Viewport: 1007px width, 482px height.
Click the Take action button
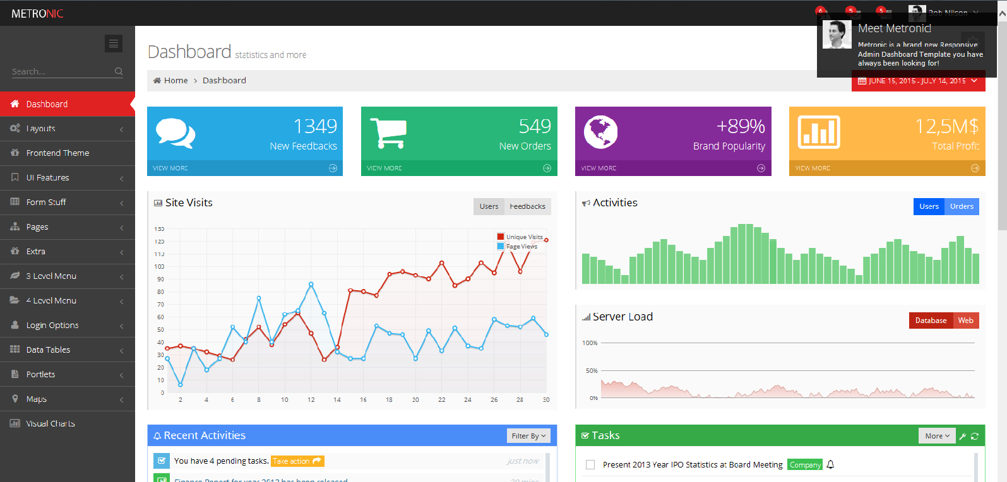click(297, 461)
